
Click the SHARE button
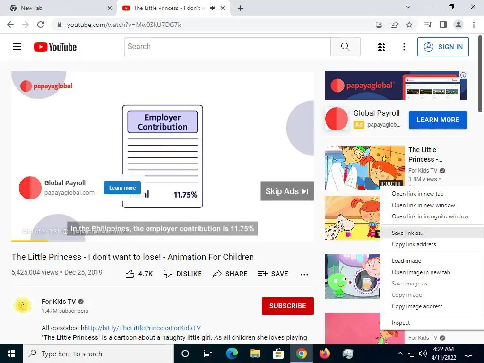pos(230,274)
